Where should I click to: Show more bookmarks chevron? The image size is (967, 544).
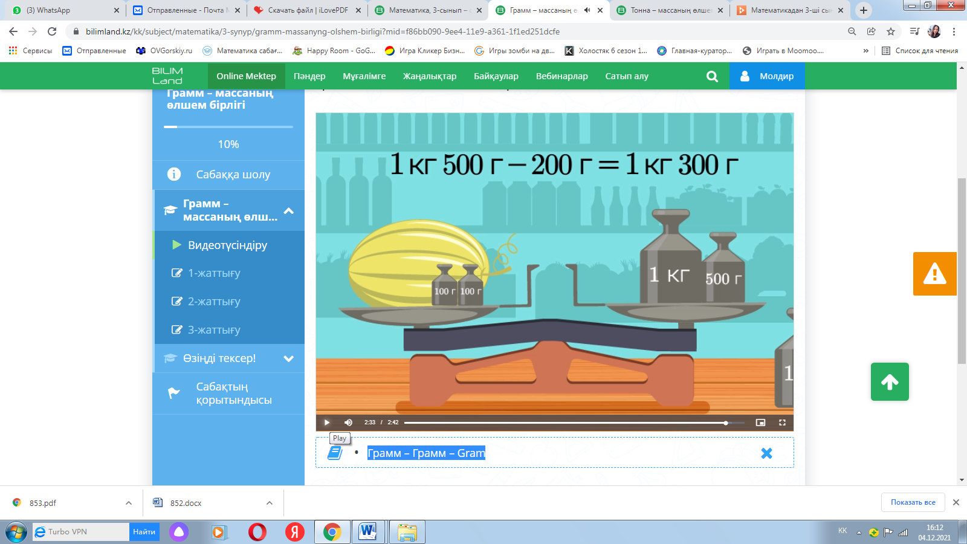click(866, 51)
